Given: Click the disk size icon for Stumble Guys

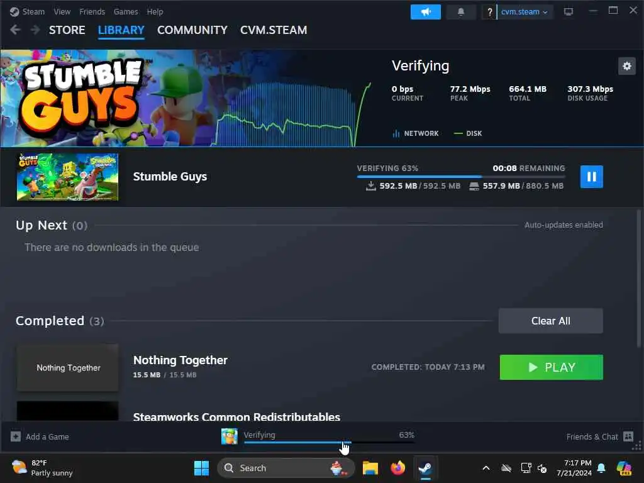Looking at the screenshot, I should pyautogui.click(x=474, y=186).
